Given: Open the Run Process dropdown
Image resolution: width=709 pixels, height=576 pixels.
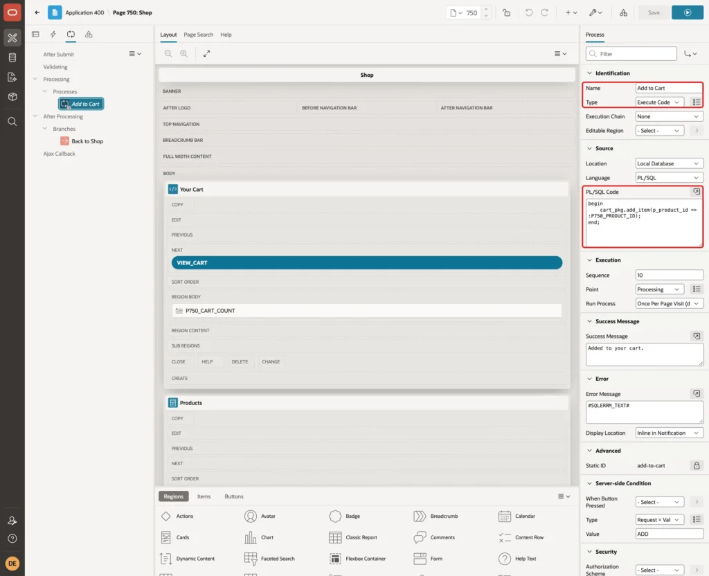Looking at the screenshot, I should pos(670,304).
